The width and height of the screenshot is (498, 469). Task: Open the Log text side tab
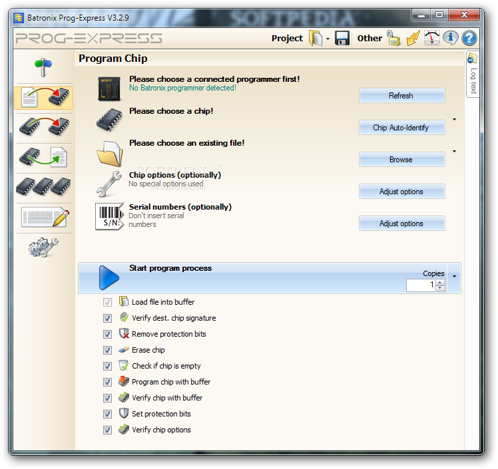point(473,75)
